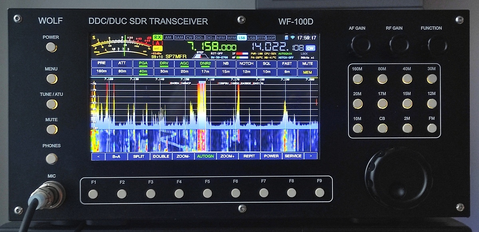Tap the CW mode badge for VFO B
Viewport: 479px width, 232px height.
point(311,48)
